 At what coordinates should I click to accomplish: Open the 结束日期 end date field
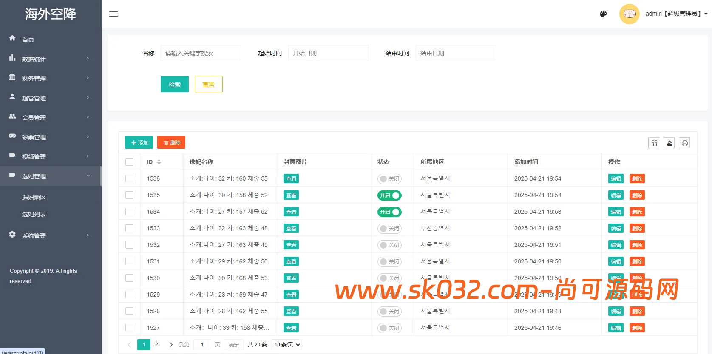(x=456, y=53)
